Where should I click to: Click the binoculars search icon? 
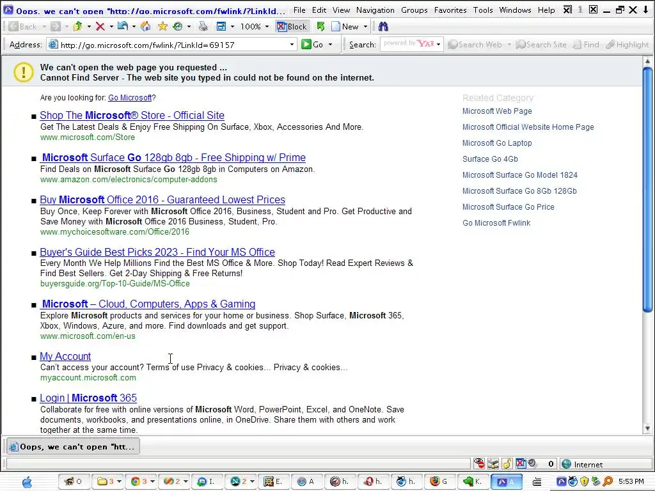[x=383, y=27]
